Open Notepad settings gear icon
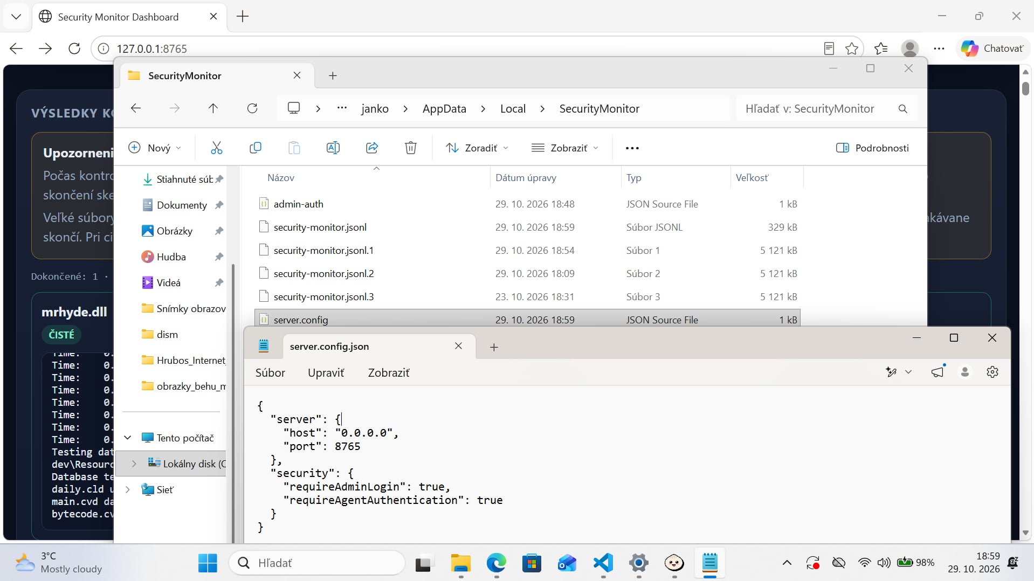Screen dimensions: 1034x581 coord(992,372)
